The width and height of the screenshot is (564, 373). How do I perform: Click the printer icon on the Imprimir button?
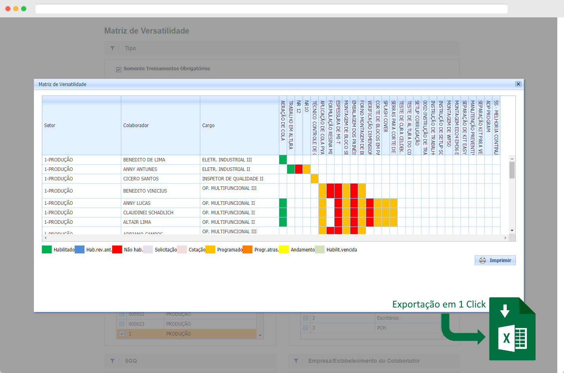[482, 260]
